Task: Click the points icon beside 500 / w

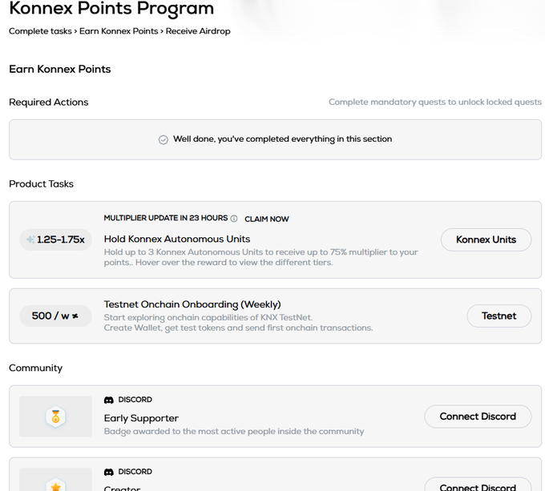Action: (x=75, y=316)
